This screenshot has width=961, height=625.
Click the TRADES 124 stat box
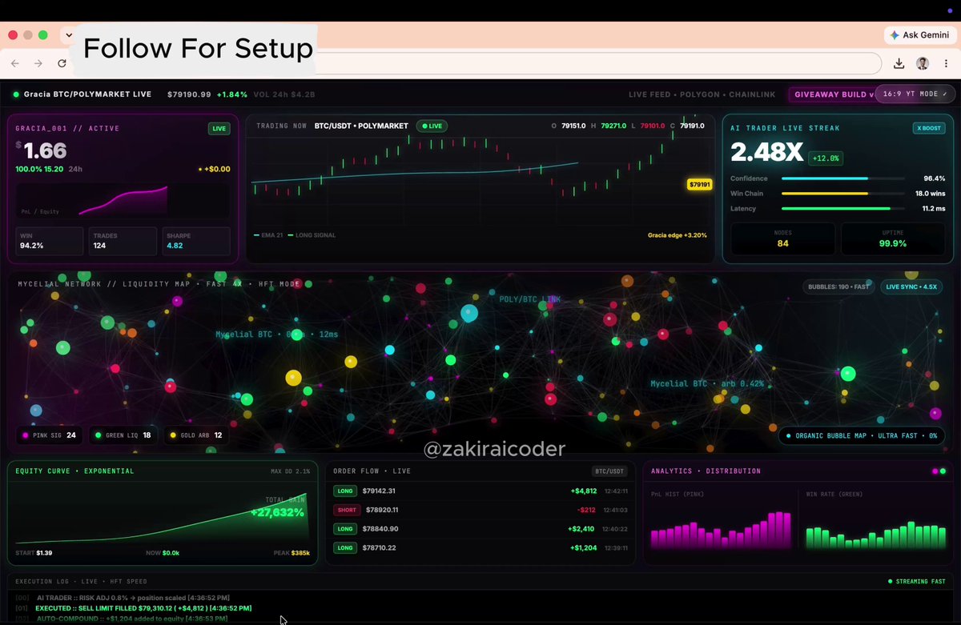pyautogui.click(x=123, y=241)
